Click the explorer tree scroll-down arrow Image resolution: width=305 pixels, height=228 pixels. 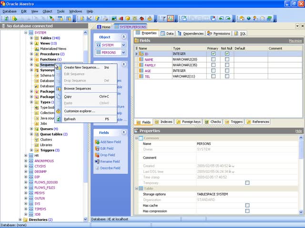click(85, 219)
